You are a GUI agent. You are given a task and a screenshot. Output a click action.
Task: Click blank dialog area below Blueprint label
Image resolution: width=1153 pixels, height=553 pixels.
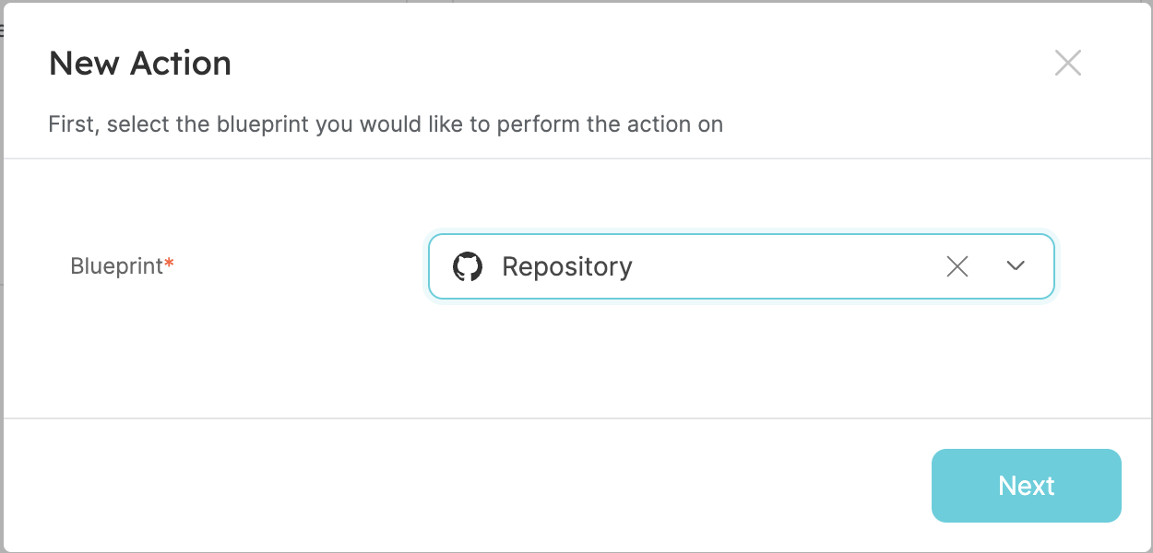120,359
